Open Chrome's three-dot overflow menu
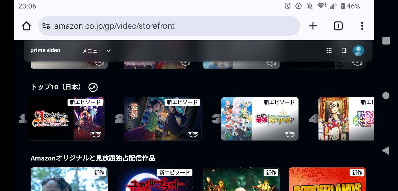Image resolution: width=398 pixels, height=191 pixels. click(362, 26)
